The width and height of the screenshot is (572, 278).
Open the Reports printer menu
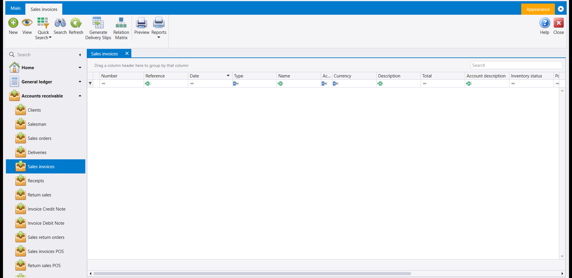(159, 28)
